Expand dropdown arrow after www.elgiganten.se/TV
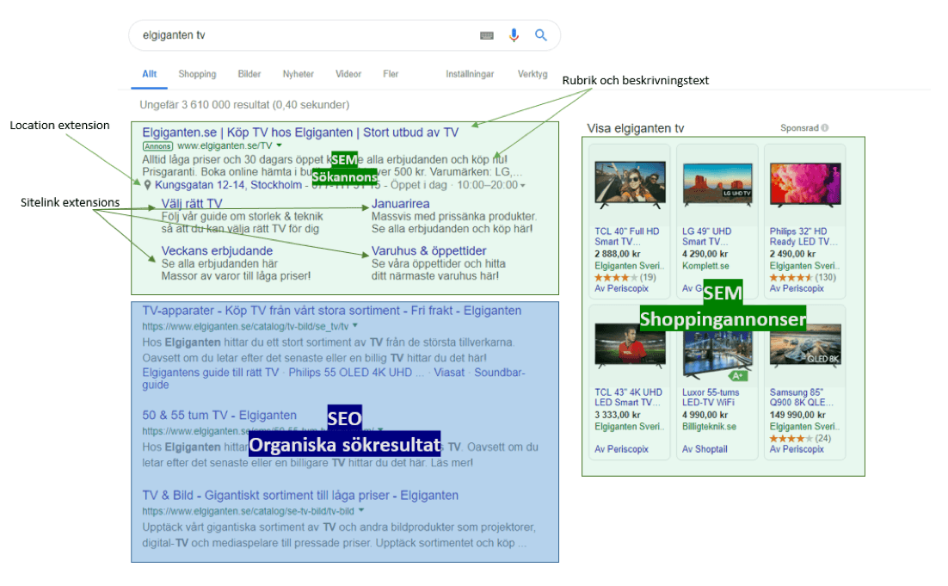This screenshot has width=948, height=586. click(280, 145)
